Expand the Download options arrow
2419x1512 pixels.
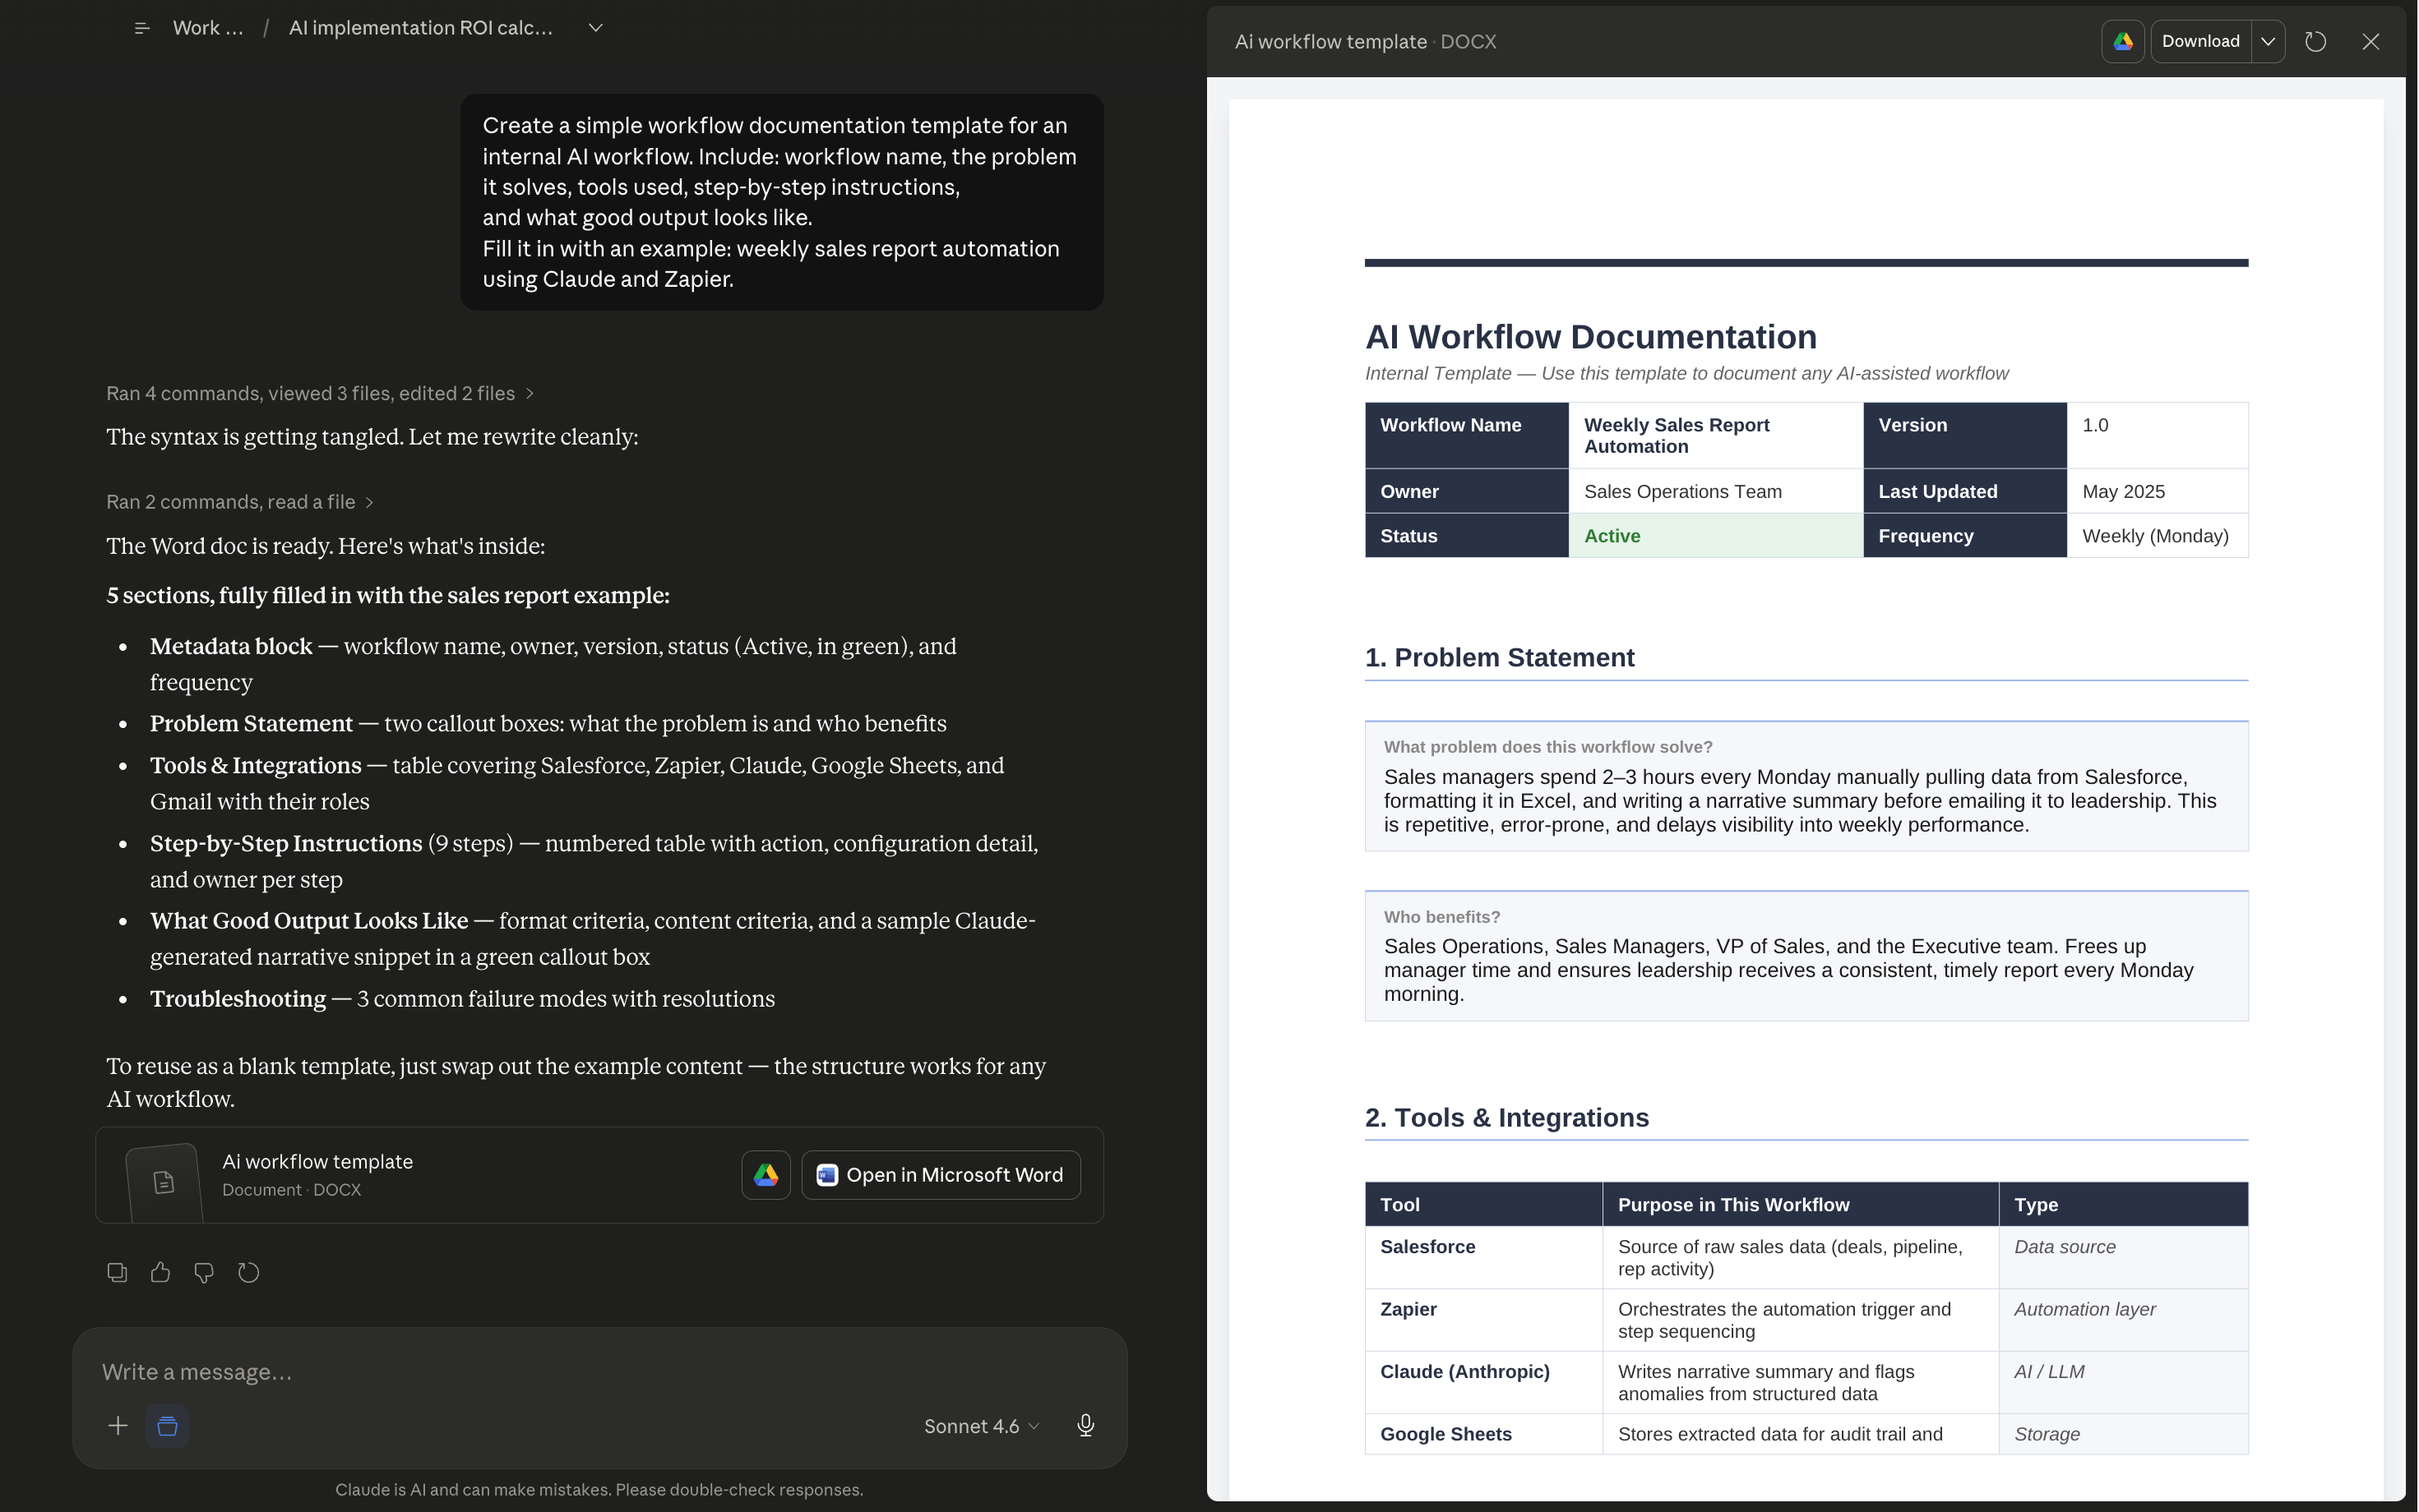point(2268,41)
